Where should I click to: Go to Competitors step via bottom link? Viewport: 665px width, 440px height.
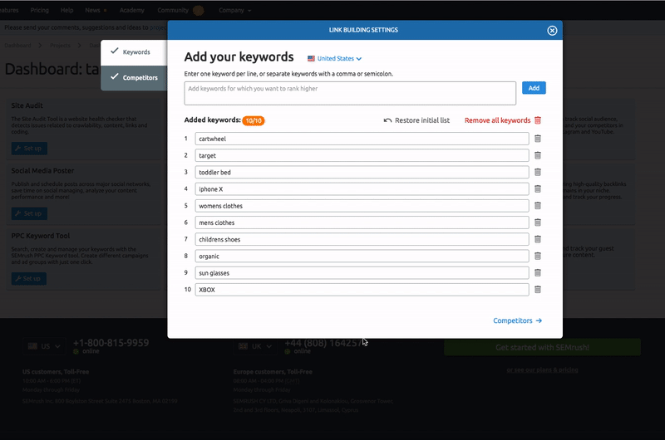coord(517,320)
